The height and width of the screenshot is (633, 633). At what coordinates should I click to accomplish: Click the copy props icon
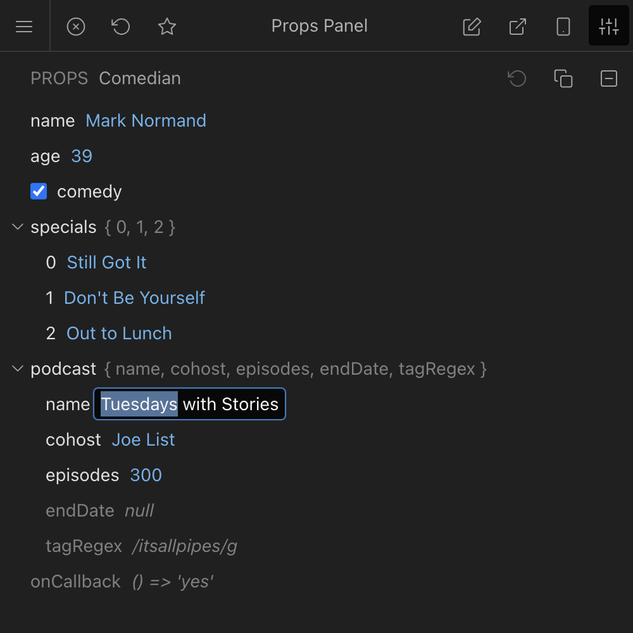(563, 78)
